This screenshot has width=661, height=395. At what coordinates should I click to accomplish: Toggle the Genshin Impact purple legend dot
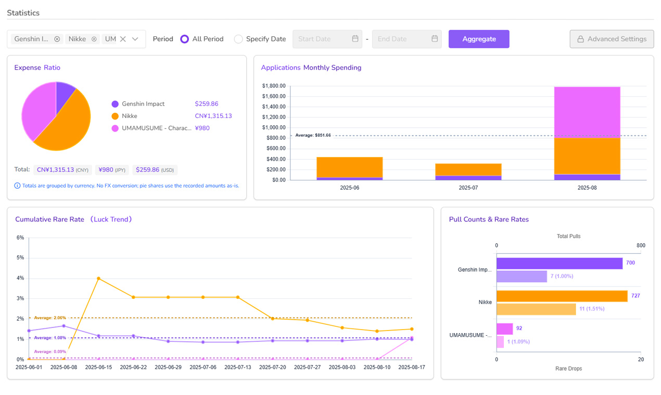115,104
